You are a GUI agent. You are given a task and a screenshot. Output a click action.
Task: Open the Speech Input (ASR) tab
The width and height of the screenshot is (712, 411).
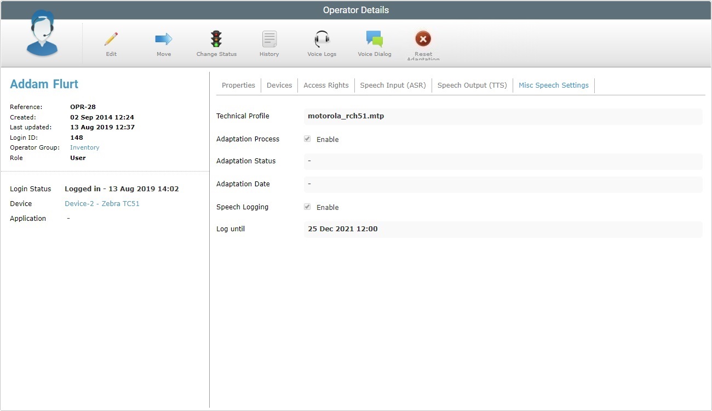click(x=393, y=85)
